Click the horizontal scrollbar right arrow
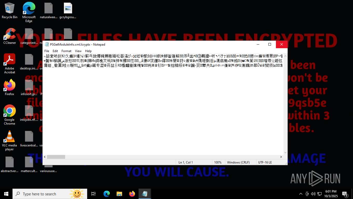 (x=281, y=157)
